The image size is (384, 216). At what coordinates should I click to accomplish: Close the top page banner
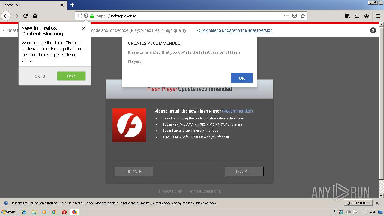click(x=373, y=30)
